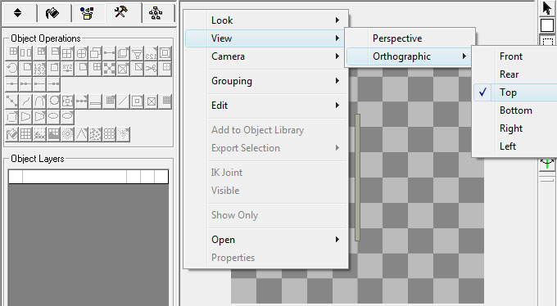Pick the arrow pointer tool at top right
The width and height of the screenshot is (557, 306).
click(x=547, y=8)
